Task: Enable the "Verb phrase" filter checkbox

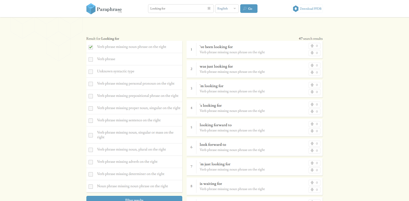Action: 91,59
